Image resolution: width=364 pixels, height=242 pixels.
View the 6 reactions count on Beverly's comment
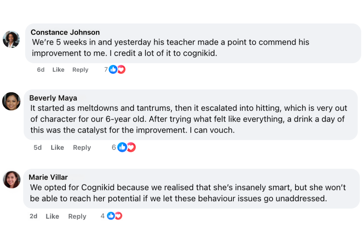point(114,147)
